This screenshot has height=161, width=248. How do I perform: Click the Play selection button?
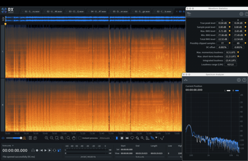(50, 151)
